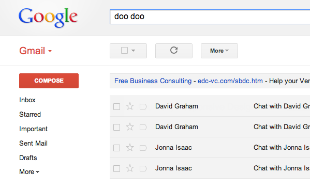Image resolution: width=310 pixels, height=189 pixels.
Task: Click the Google logo
Action: (x=48, y=17)
